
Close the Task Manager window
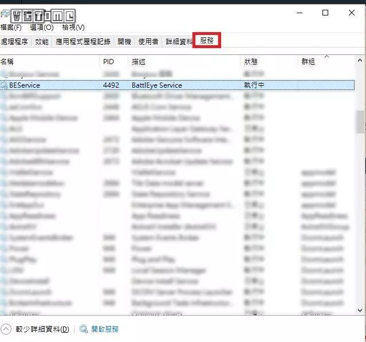[352, 13]
